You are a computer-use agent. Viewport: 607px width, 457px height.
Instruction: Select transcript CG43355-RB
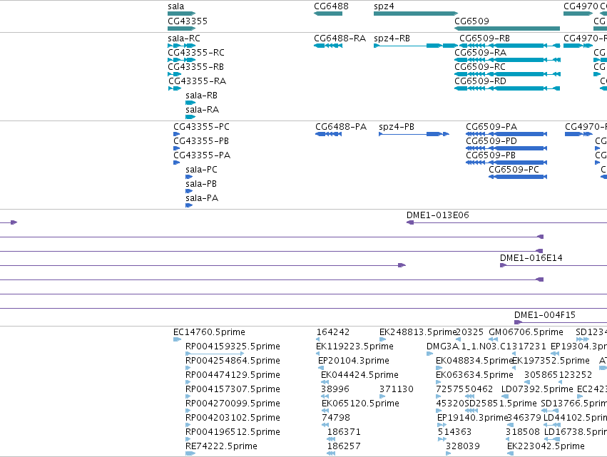[x=195, y=66]
